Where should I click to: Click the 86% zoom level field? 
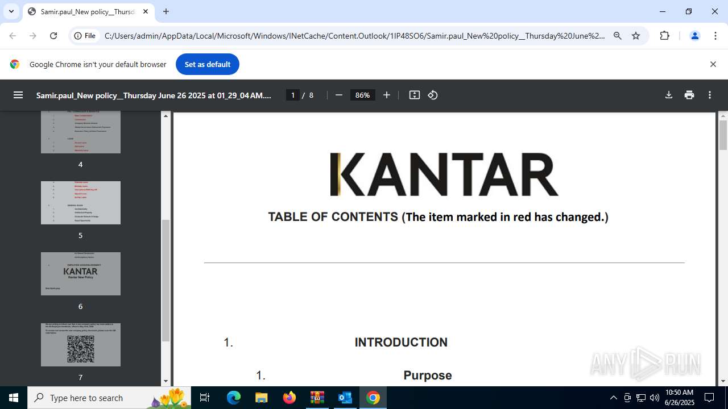(363, 95)
